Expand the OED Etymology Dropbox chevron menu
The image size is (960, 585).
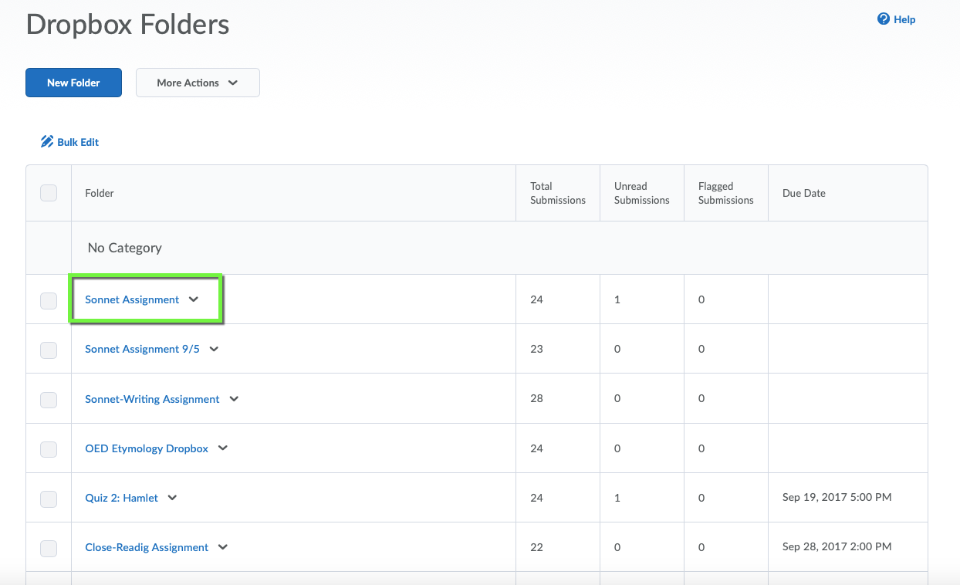coord(223,448)
